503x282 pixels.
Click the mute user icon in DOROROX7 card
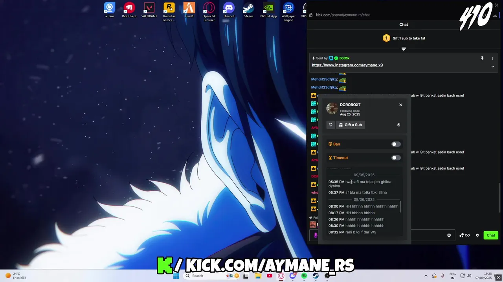click(398, 125)
